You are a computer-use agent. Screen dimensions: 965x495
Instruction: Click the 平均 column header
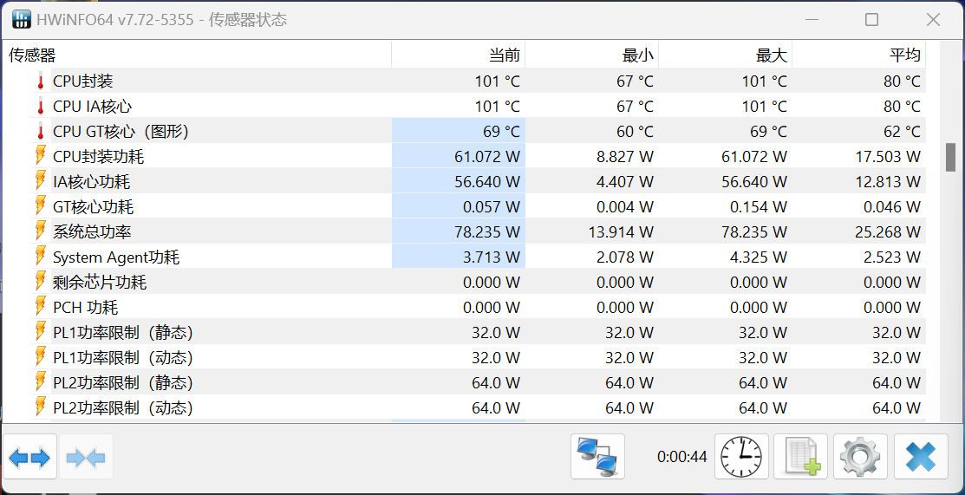click(x=859, y=55)
